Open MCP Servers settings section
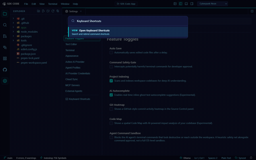 tap(72, 85)
